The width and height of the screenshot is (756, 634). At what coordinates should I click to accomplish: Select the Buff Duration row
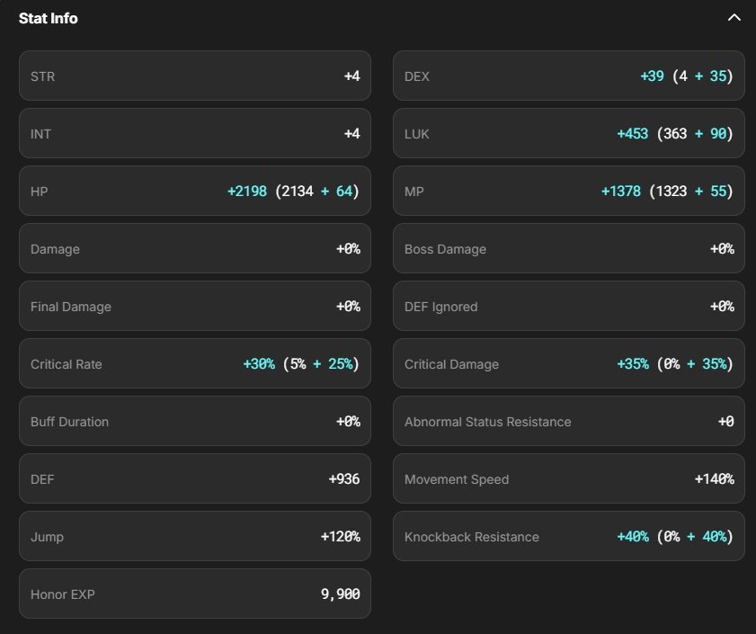194,422
